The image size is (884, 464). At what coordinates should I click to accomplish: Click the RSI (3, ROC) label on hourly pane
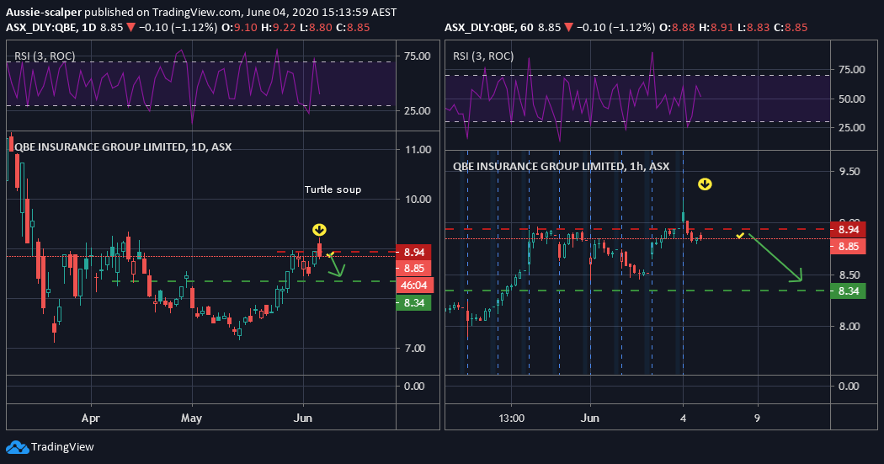coord(483,56)
